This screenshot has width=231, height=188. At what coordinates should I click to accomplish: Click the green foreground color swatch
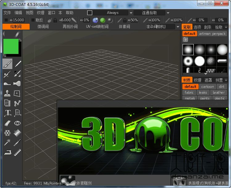(11, 46)
